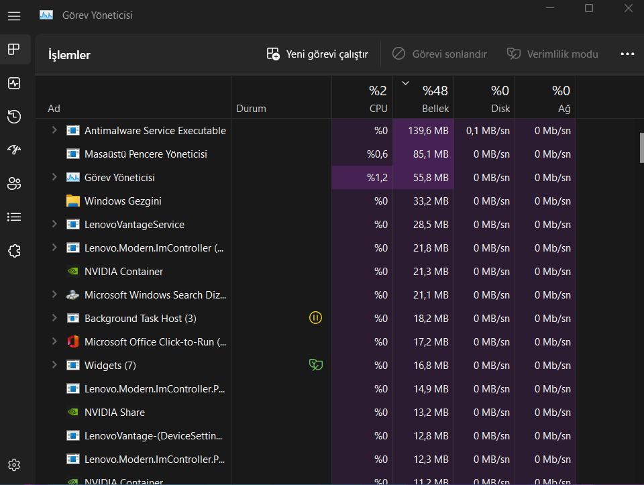Open the Performance page in sidebar
The image size is (644, 485).
click(14, 83)
